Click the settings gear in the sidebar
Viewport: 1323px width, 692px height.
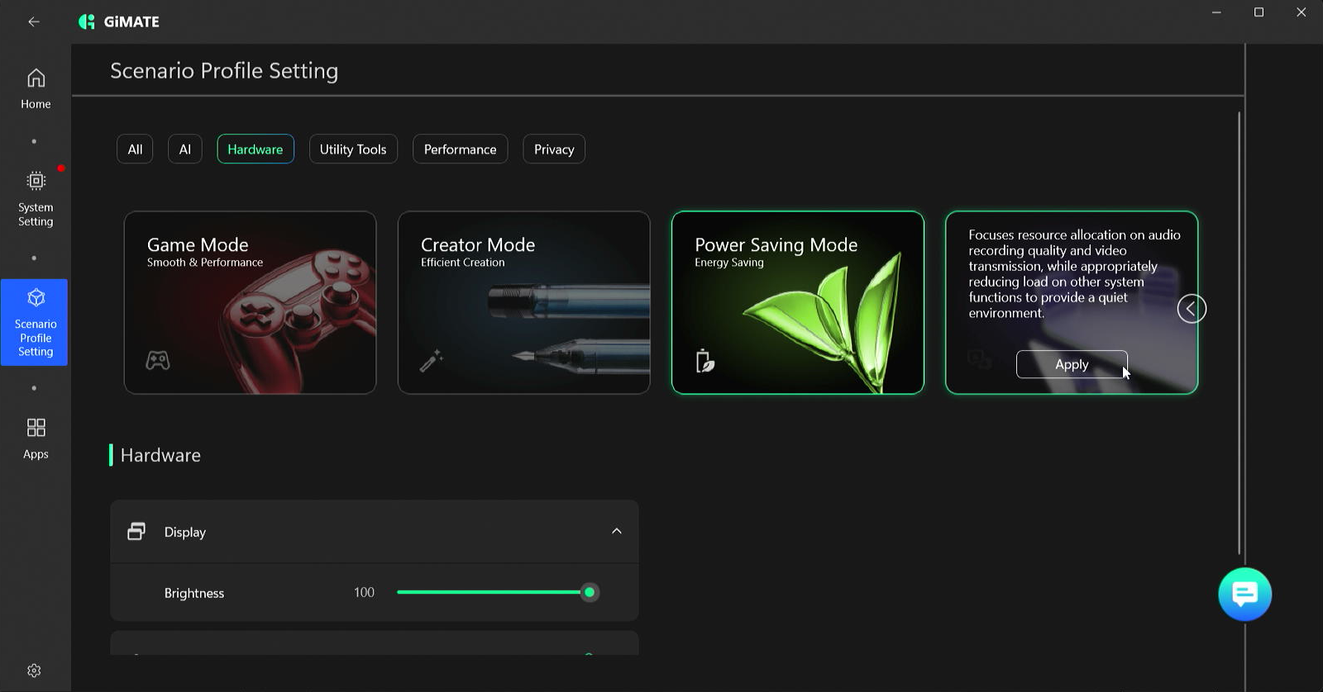coord(34,671)
